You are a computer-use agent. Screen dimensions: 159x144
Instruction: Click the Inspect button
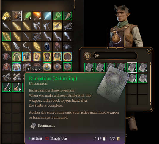tap(34, 69)
